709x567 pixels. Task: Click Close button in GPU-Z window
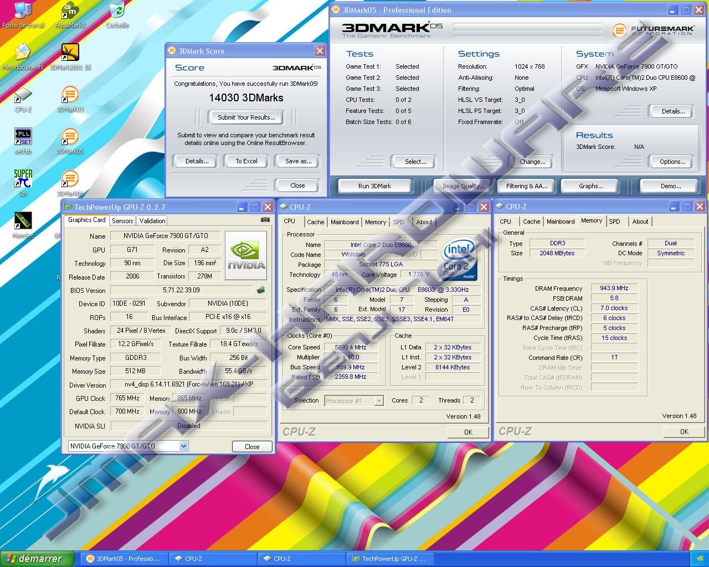click(x=251, y=446)
